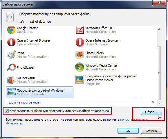The height and width of the screenshot is (139, 168).
Task: Pick the Paint palette icon
Action: (11, 55)
